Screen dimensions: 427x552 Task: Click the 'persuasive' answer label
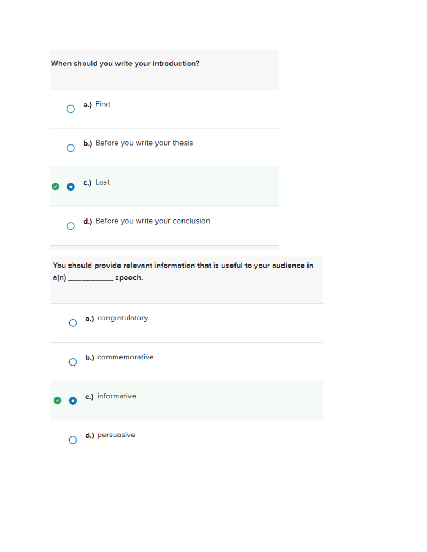[x=116, y=435]
